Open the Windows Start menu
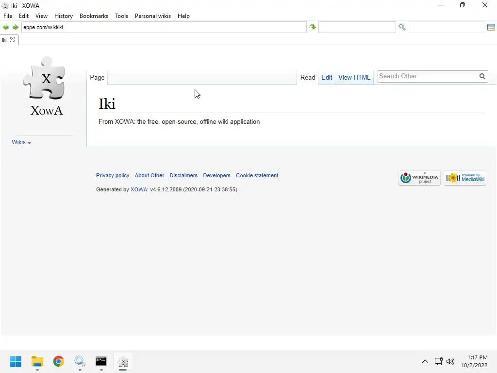Image resolution: width=497 pixels, height=373 pixels. click(16, 361)
